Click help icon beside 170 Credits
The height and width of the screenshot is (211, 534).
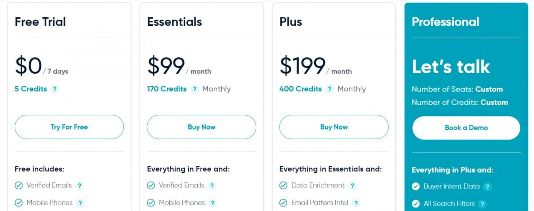click(194, 89)
